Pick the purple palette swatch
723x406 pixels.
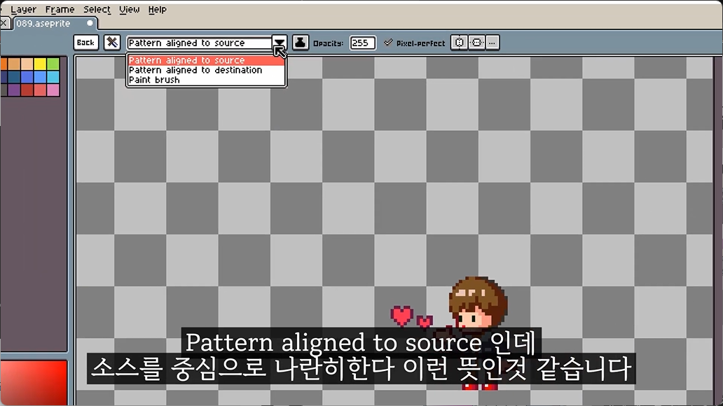point(14,90)
